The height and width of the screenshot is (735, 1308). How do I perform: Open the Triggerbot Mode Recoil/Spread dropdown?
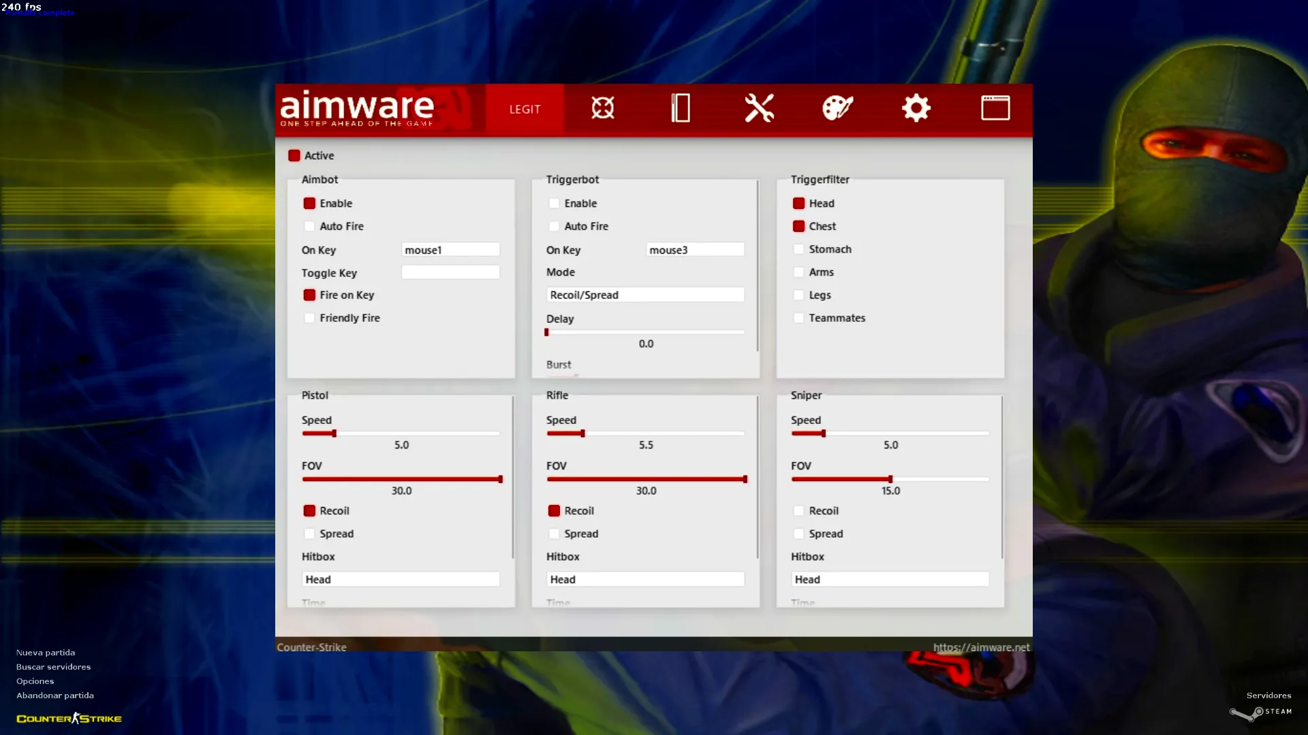coord(645,295)
